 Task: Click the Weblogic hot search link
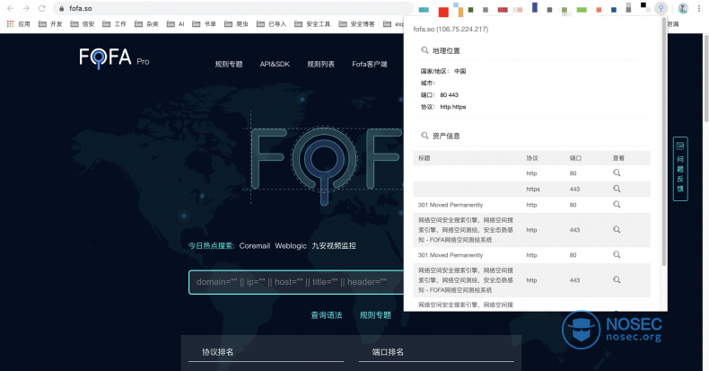click(290, 245)
